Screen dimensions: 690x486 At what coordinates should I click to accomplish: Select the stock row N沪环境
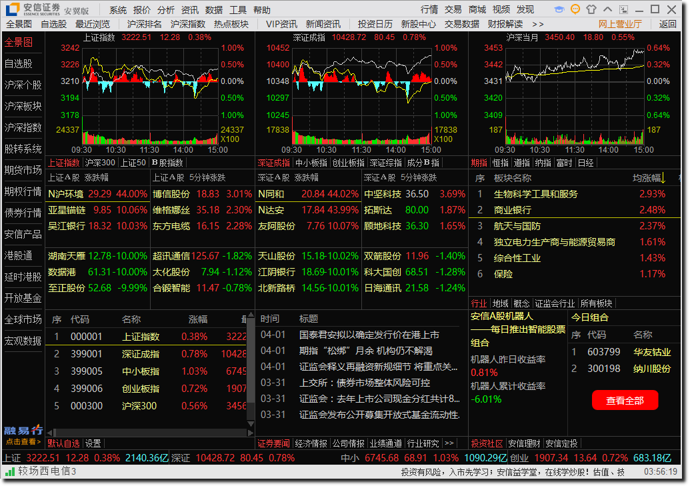98,194
